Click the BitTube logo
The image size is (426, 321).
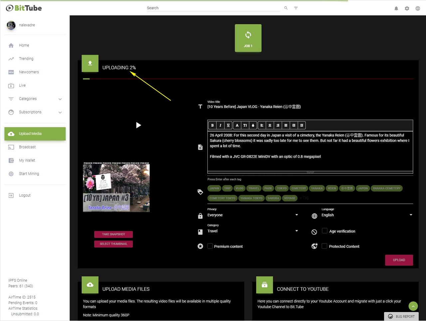click(x=24, y=8)
